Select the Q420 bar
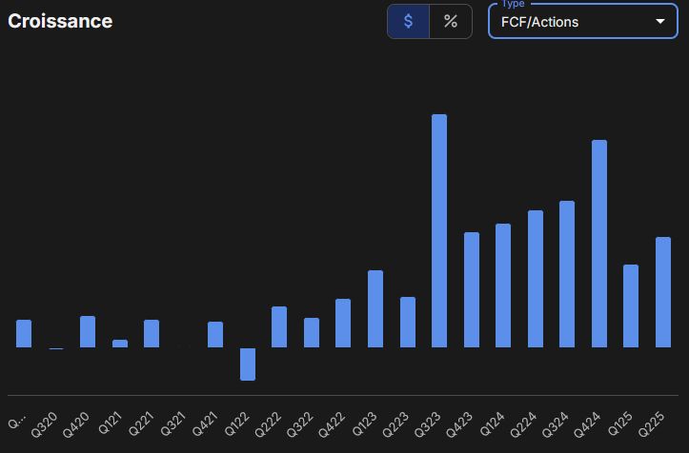The height and width of the screenshot is (453, 689). pyautogui.click(x=88, y=332)
